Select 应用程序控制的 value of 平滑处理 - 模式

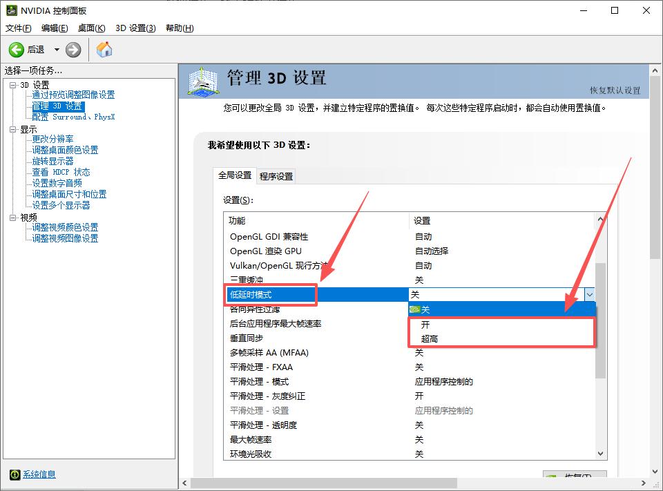click(x=443, y=381)
